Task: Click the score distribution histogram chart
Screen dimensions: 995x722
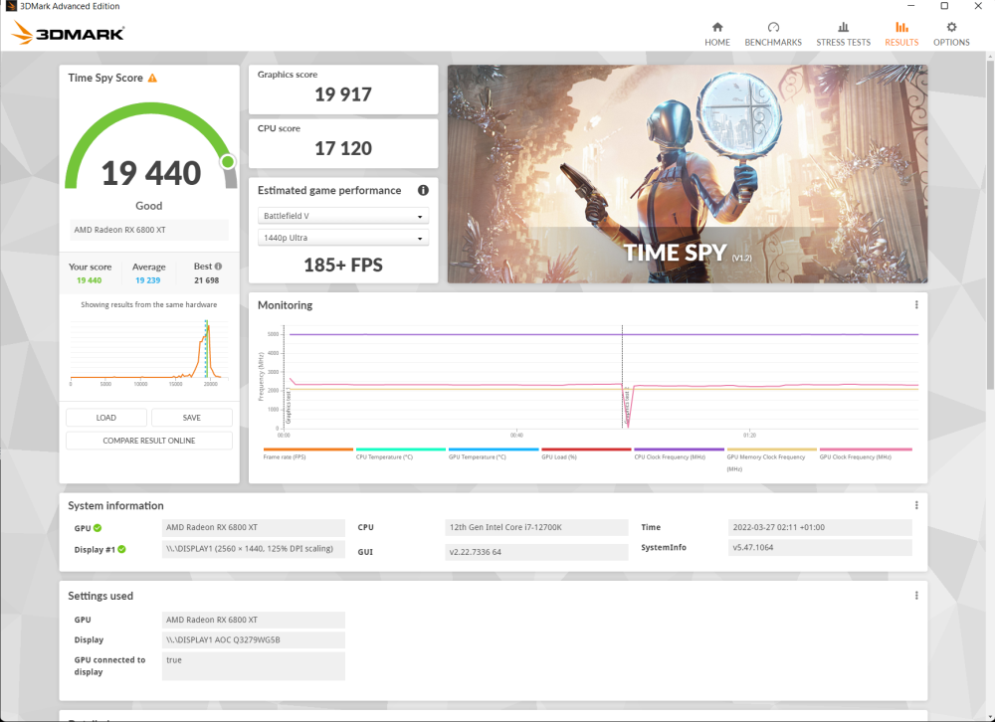Action: (149, 352)
